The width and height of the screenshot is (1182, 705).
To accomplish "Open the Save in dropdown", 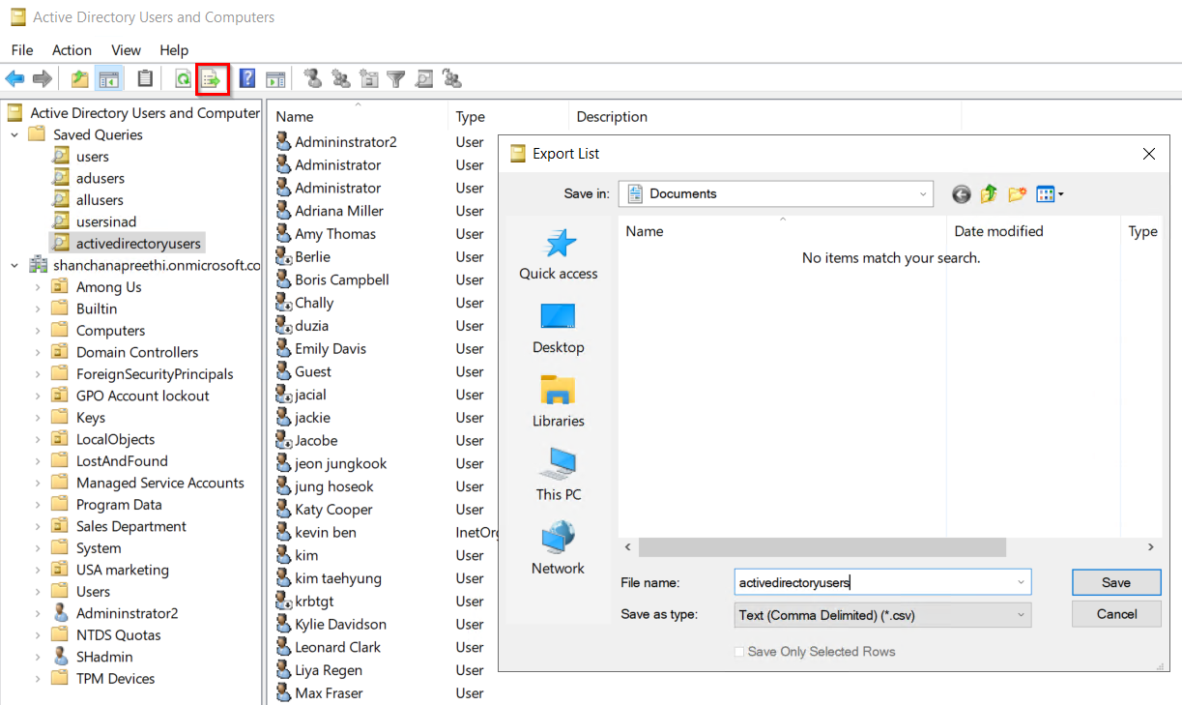I will [924, 193].
